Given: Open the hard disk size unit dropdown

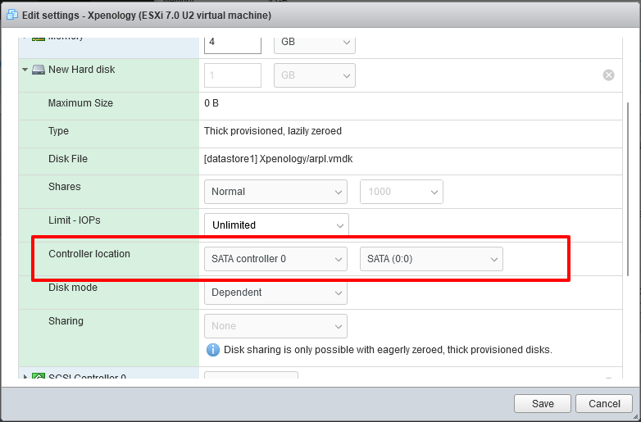Looking at the screenshot, I should point(314,75).
